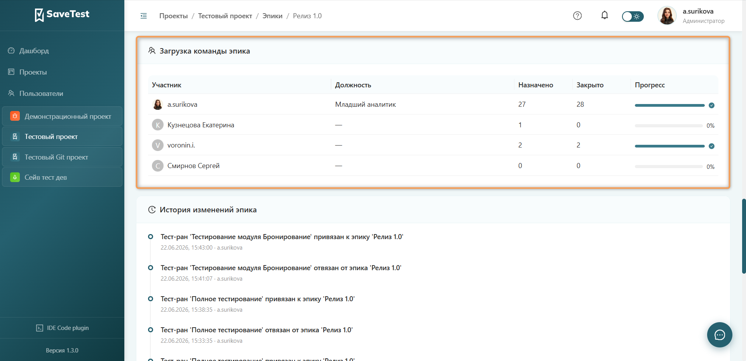The width and height of the screenshot is (746, 361).
Task: Click clock icon beside История изменений эпика
Action: [x=152, y=210]
